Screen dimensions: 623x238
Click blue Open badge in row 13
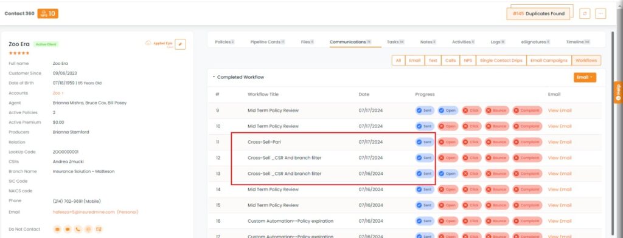coord(448,174)
